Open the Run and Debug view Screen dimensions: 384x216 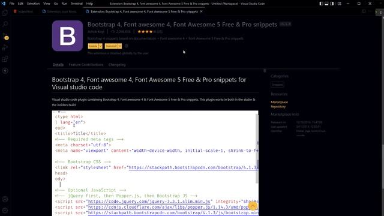coord(5,47)
